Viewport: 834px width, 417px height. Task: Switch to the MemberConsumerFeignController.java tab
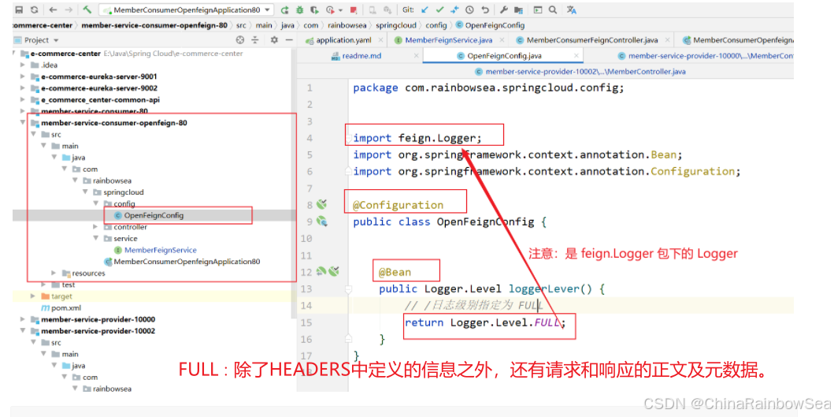click(x=592, y=40)
